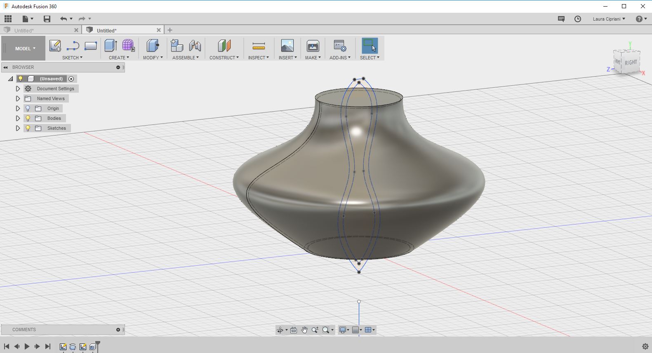Select the sketch Line tool icon

(73, 46)
